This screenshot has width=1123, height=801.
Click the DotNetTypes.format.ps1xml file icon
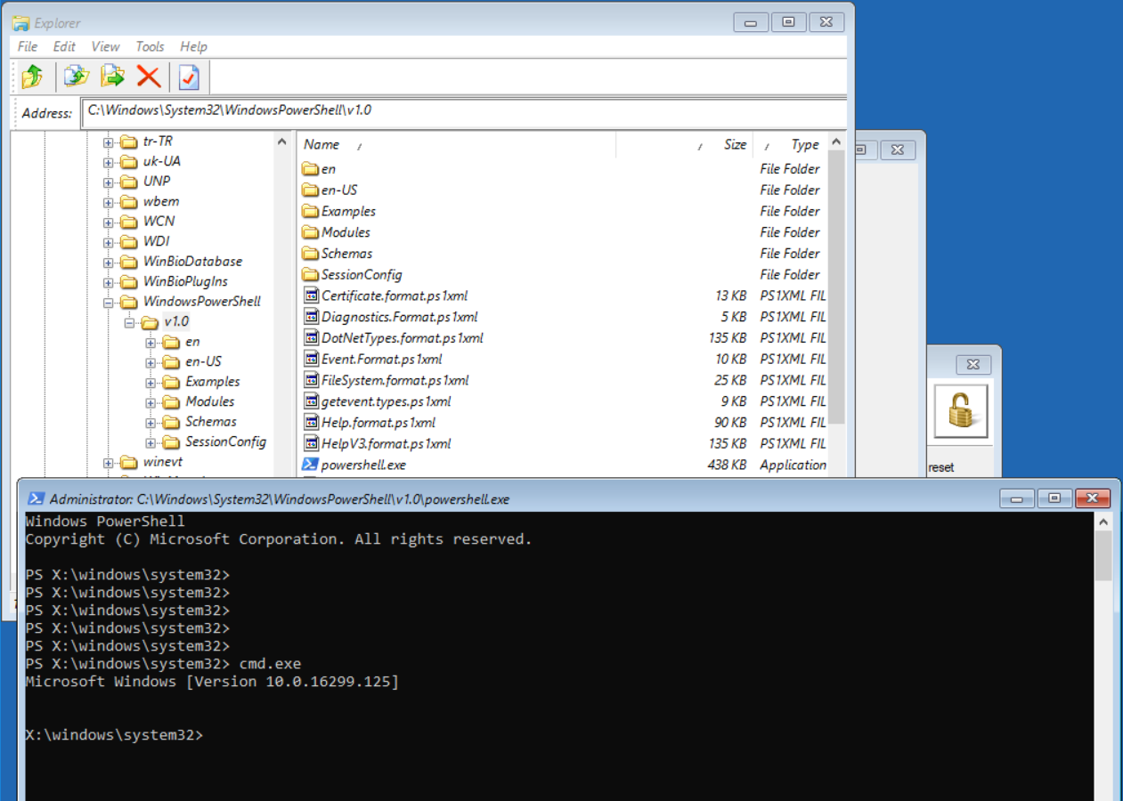tap(311, 337)
